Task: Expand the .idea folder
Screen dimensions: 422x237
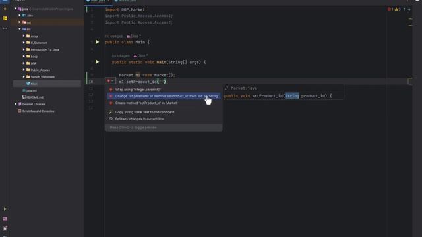Action: [20, 16]
